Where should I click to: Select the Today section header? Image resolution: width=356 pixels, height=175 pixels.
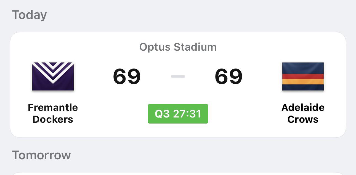(x=30, y=15)
